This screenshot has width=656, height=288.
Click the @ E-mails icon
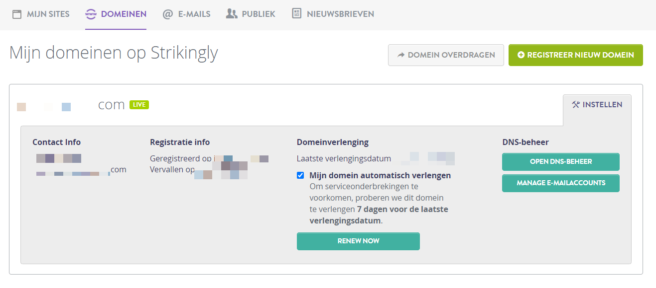[x=168, y=14]
